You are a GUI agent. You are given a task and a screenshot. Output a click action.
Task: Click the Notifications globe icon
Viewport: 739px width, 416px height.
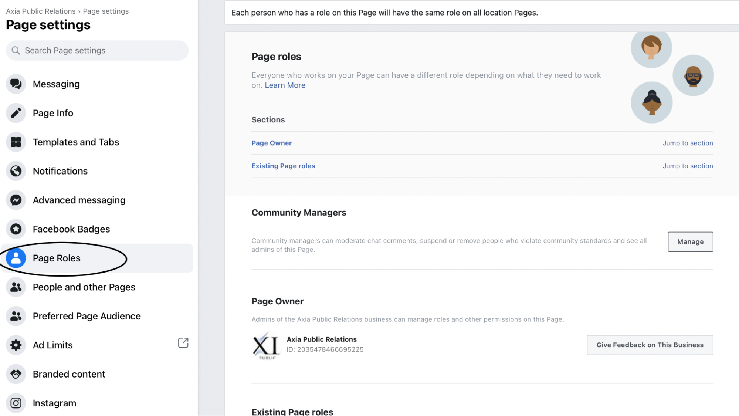16,171
